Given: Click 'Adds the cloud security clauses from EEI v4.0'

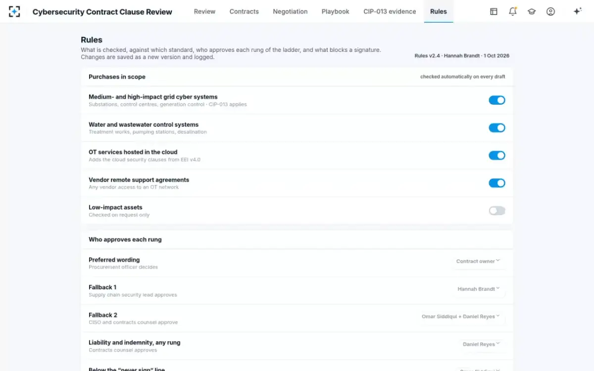Looking at the screenshot, I should (145, 160).
